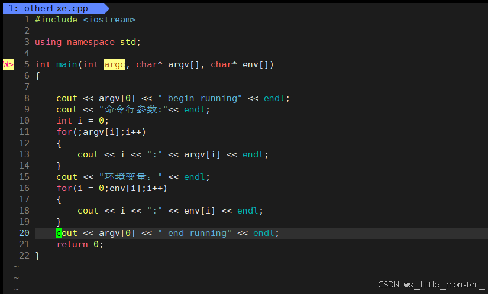Viewport: 488px width, 294px height.
Task: Click the for(;argv[i];i++) loop header
Action: 101,132
